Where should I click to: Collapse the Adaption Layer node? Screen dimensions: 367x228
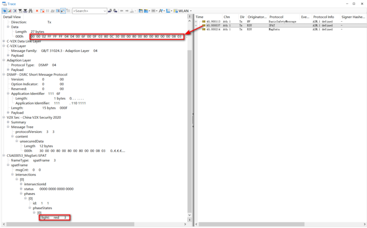[x=4, y=60]
